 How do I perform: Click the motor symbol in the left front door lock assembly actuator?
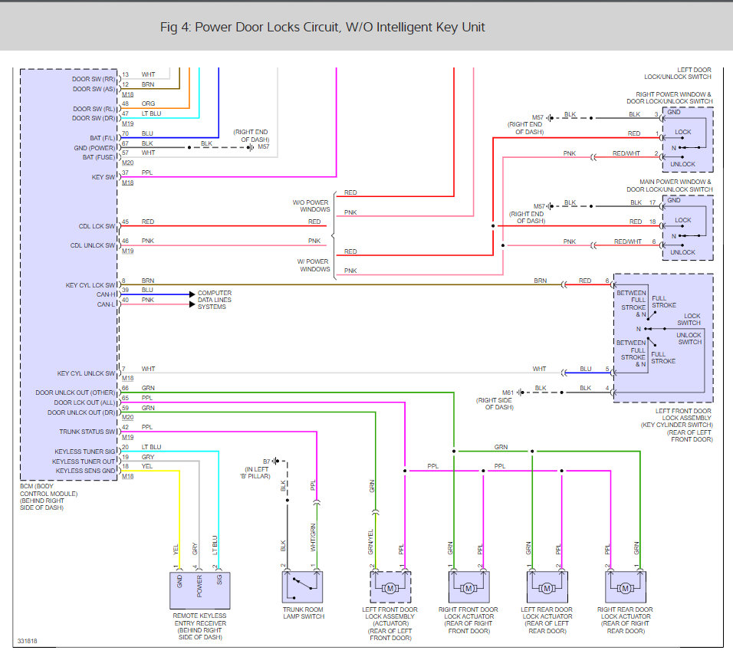(x=390, y=588)
